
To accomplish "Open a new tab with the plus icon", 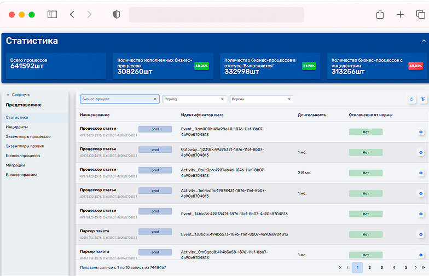I will (x=400, y=14).
